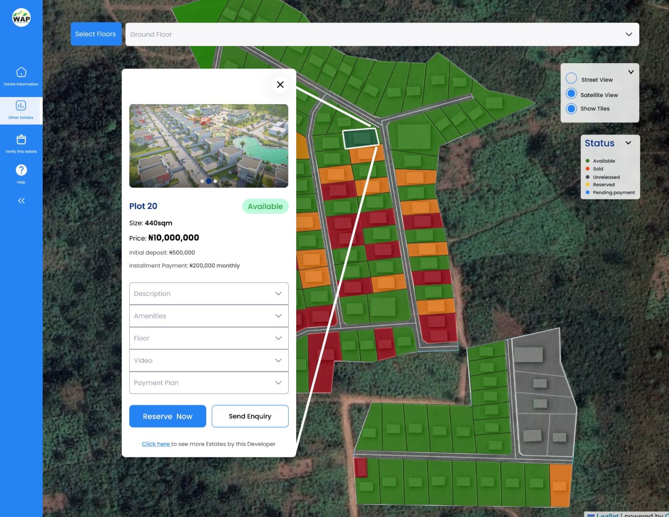Viewport: 669px width, 517px height.
Task: Select the Other Estates chart icon
Action: [x=21, y=106]
